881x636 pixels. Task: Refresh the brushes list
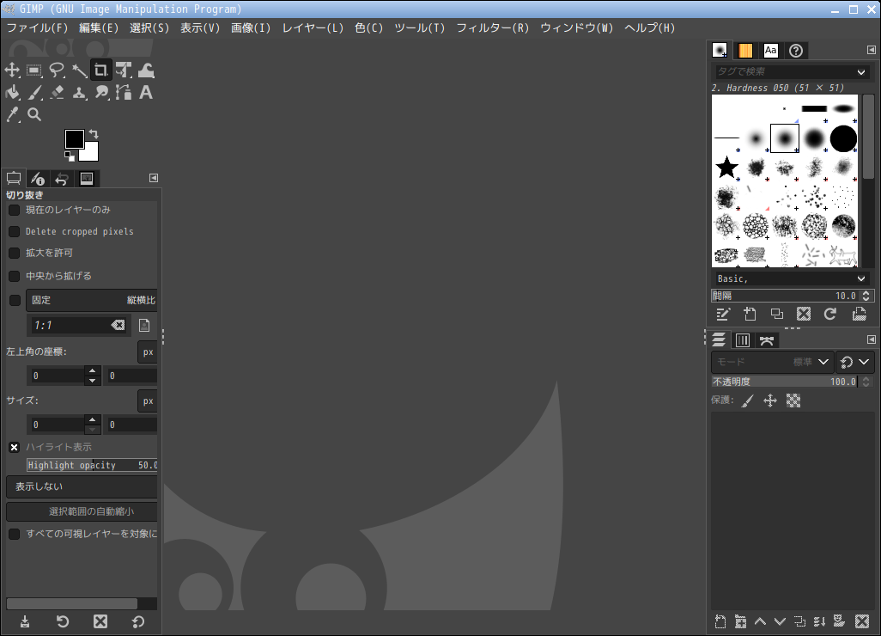pyautogui.click(x=830, y=315)
